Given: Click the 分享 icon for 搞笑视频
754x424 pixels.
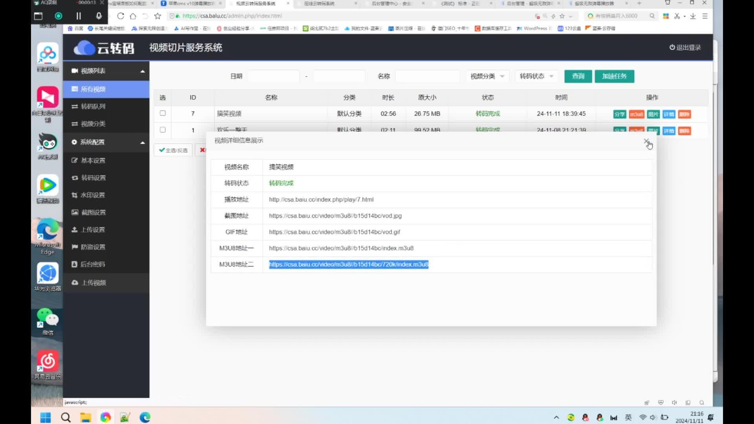Looking at the screenshot, I should [x=620, y=114].
